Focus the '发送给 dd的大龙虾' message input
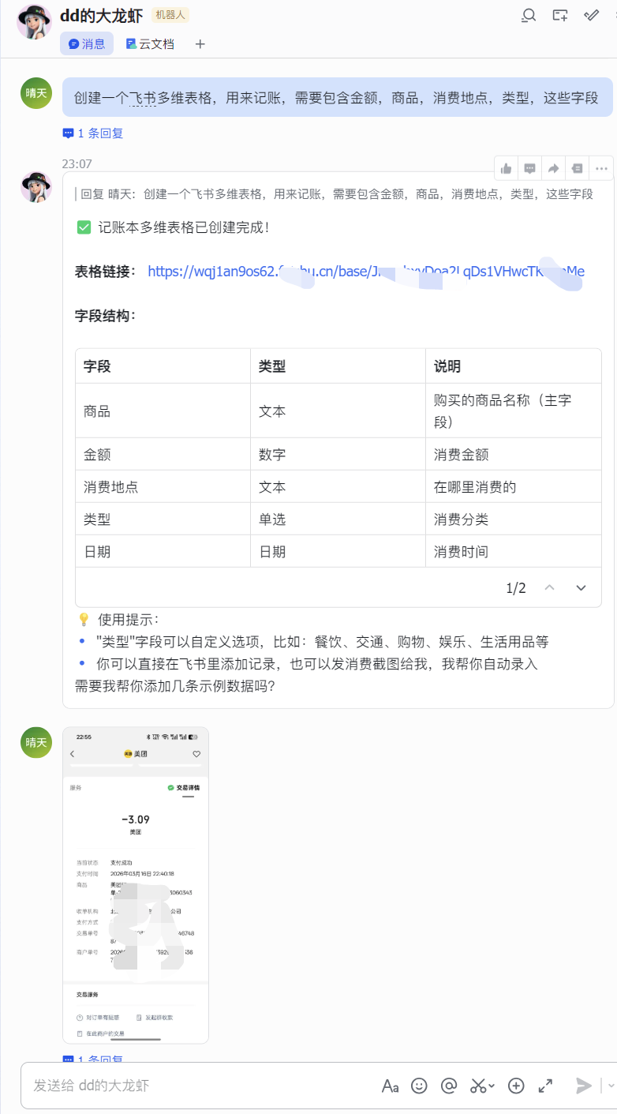Viewport: 617px width, 1114px height. pyautogui.click(x=197, y=1086)
